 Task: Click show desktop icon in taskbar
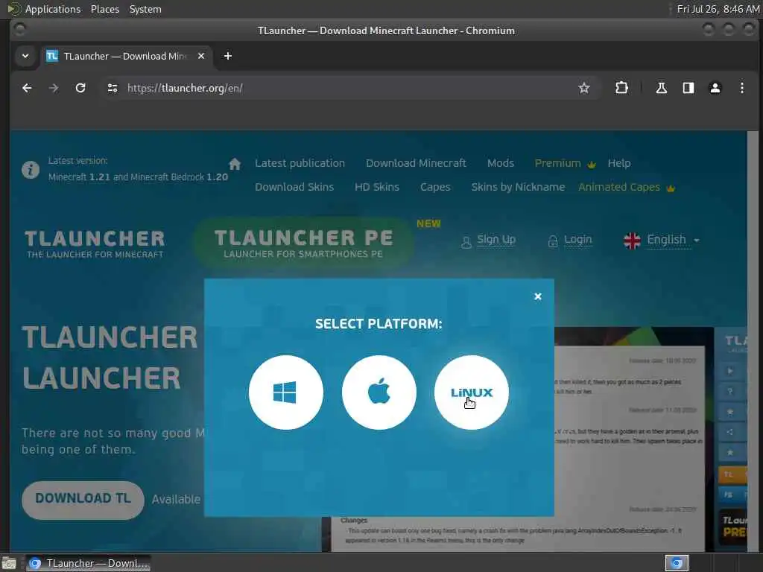pos(9,563)
